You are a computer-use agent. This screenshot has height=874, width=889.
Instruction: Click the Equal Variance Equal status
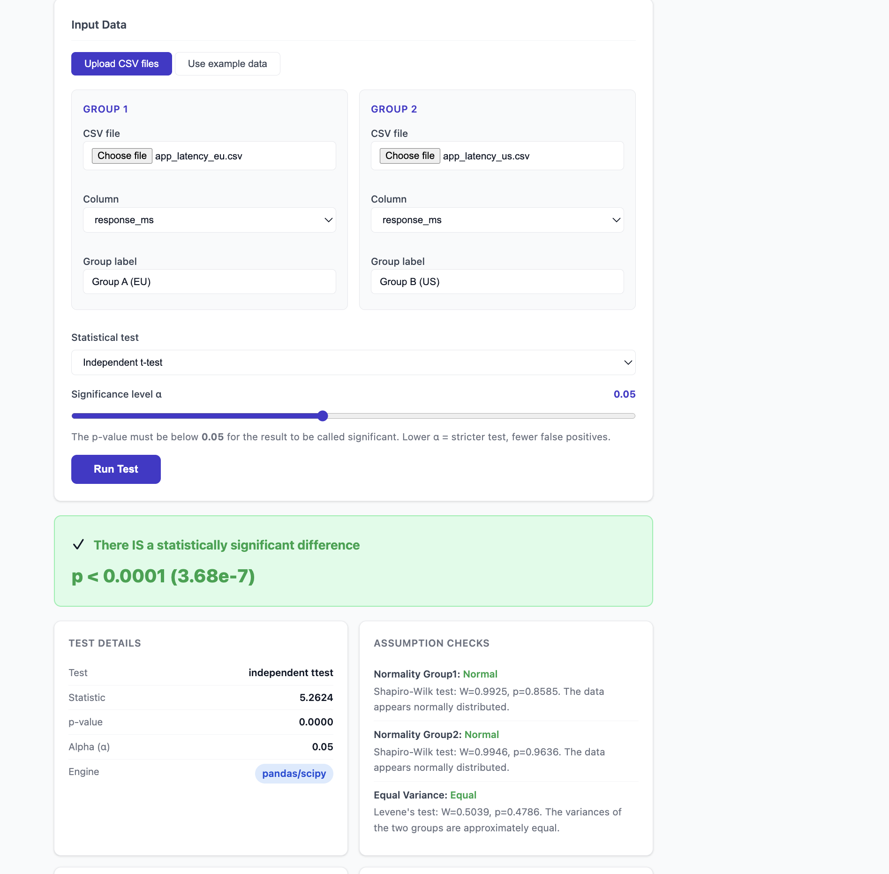tap(463, 795)
